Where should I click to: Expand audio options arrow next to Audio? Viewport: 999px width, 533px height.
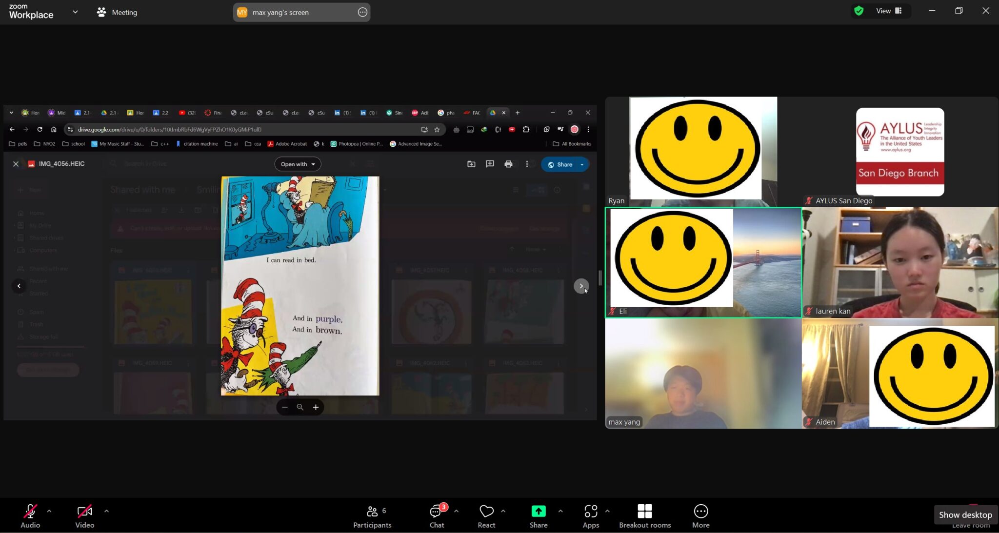(49, 511)
